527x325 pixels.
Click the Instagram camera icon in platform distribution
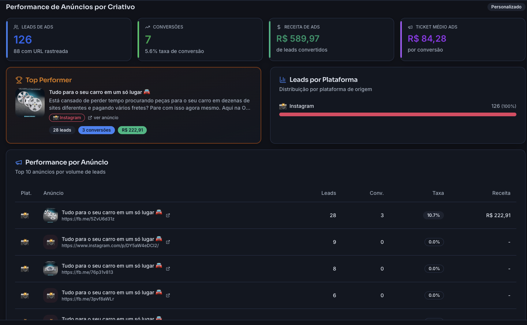tap(283, 106)
